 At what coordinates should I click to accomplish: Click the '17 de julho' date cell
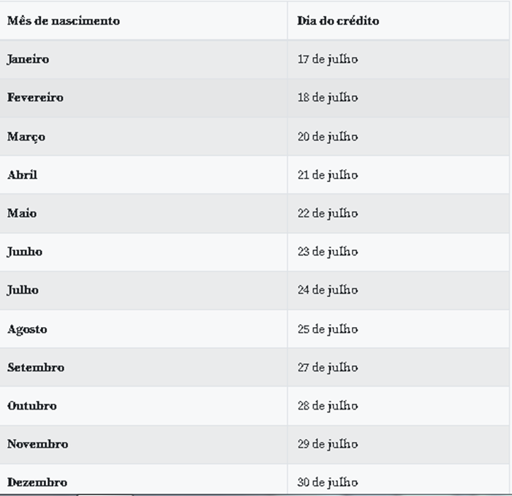point(328,59)
